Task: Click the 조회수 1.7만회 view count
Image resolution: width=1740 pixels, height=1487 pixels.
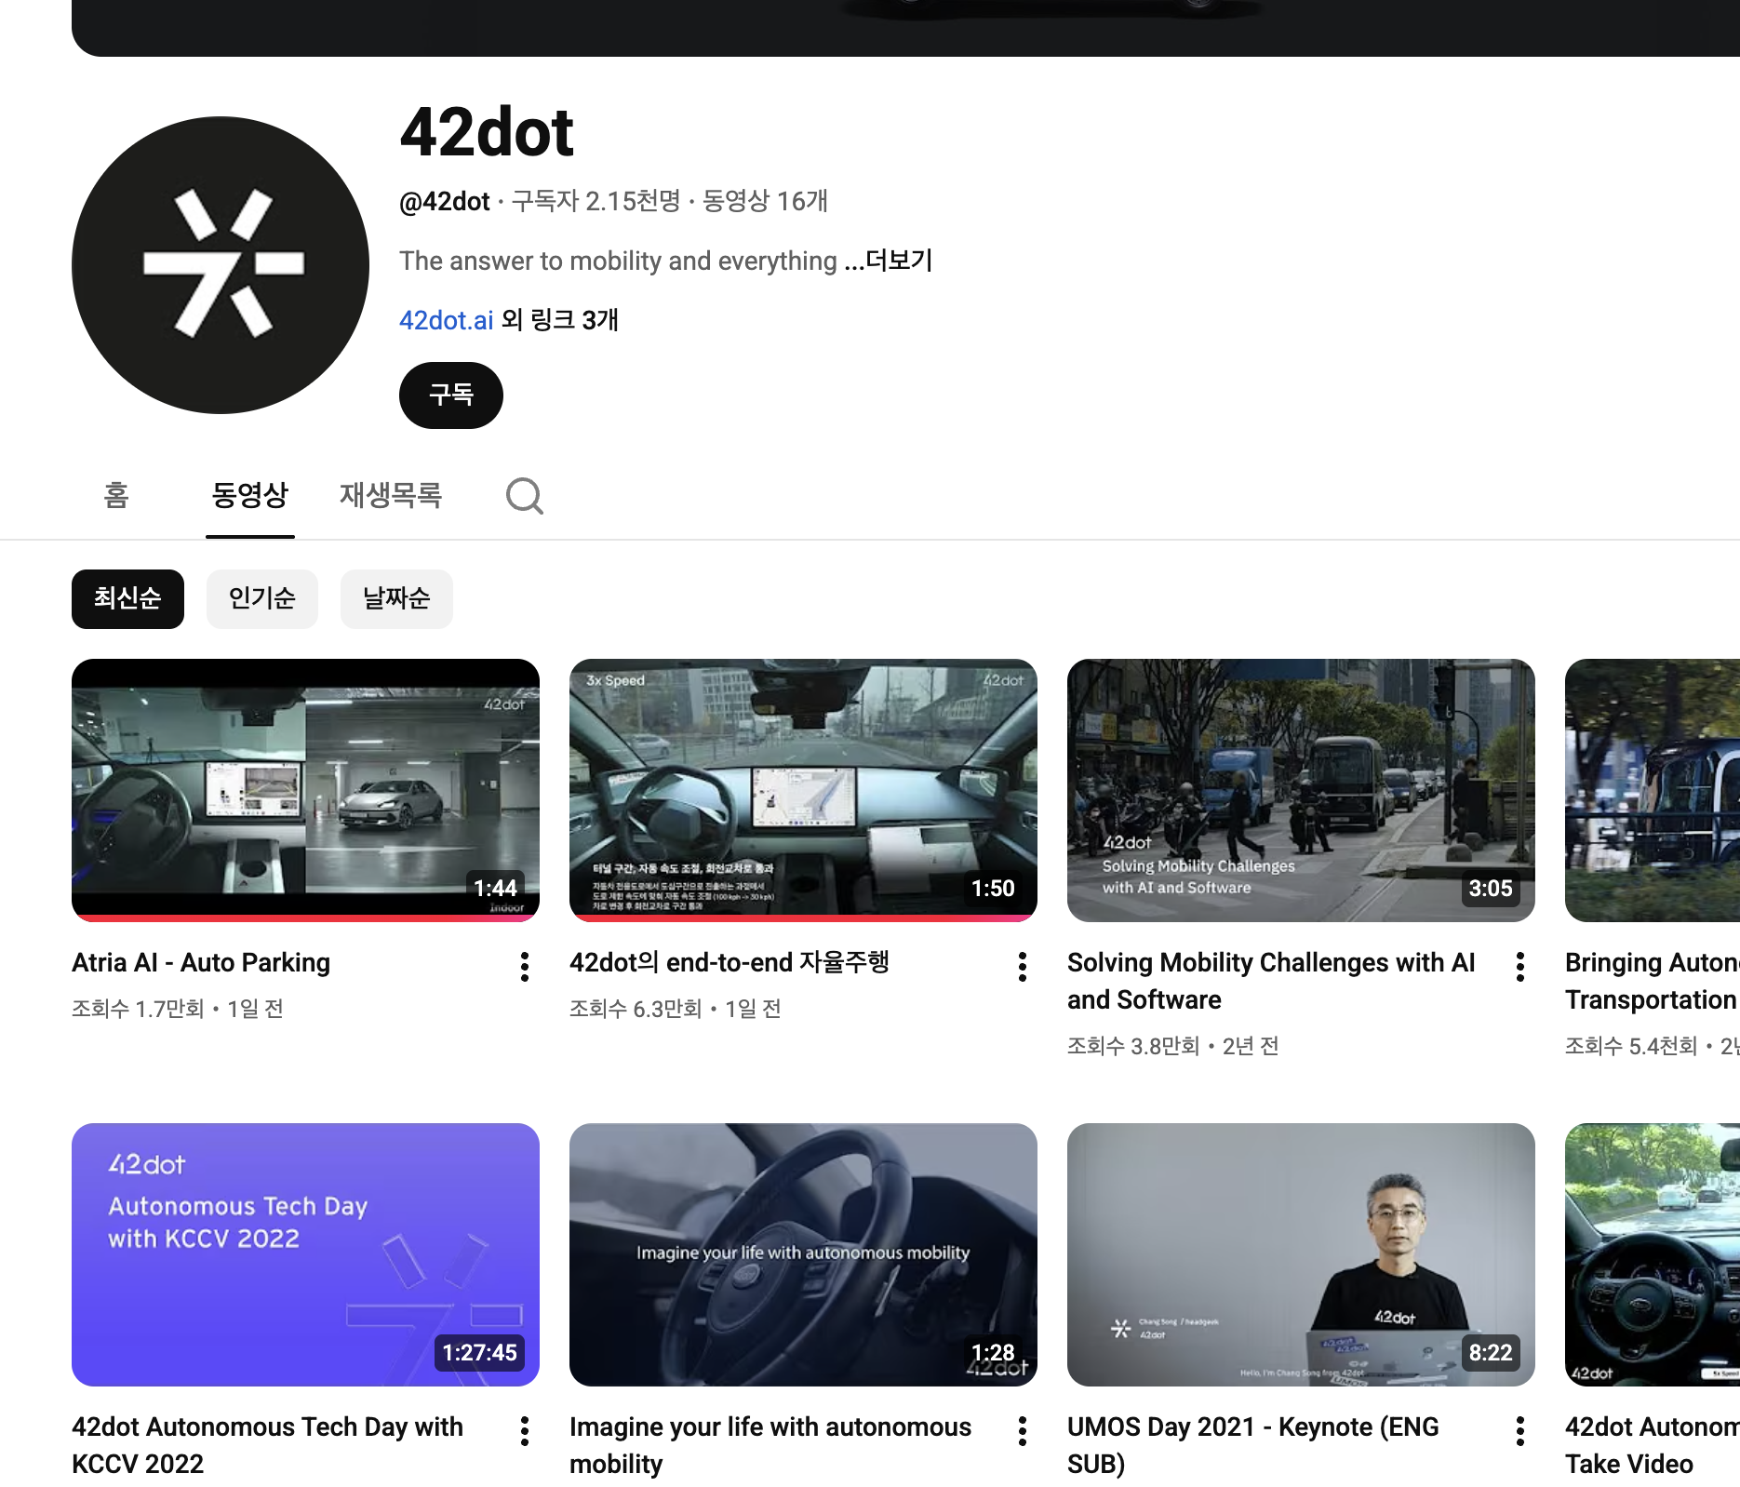Action: 138,1009
